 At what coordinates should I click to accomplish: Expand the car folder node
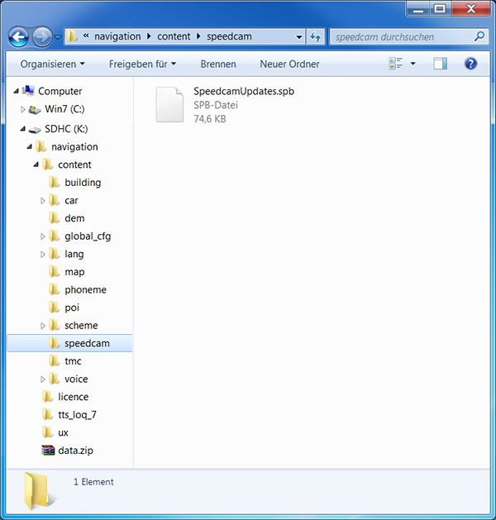pyautogui.click(x=42, y=201)
